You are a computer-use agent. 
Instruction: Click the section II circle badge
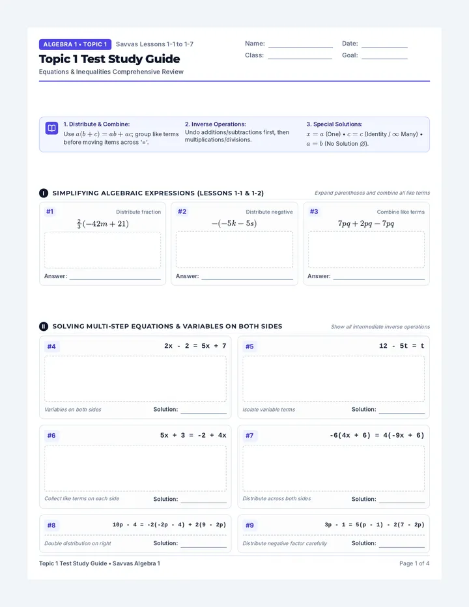(x=44, y=327)
